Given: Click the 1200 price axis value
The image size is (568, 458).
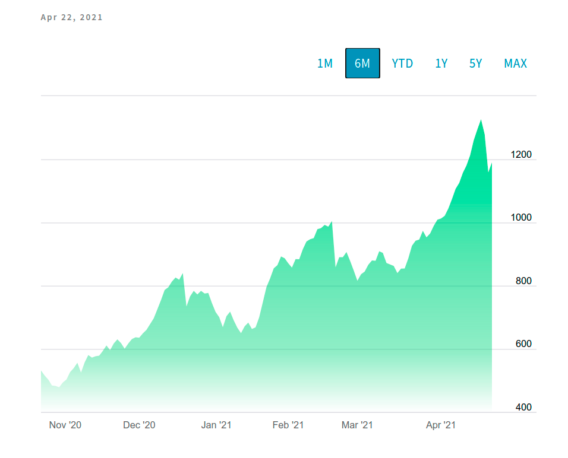Looking at the screenshot, I should pos(521,154).
